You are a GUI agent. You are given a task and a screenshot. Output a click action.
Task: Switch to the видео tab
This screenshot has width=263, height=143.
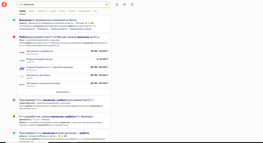[53, 11]
